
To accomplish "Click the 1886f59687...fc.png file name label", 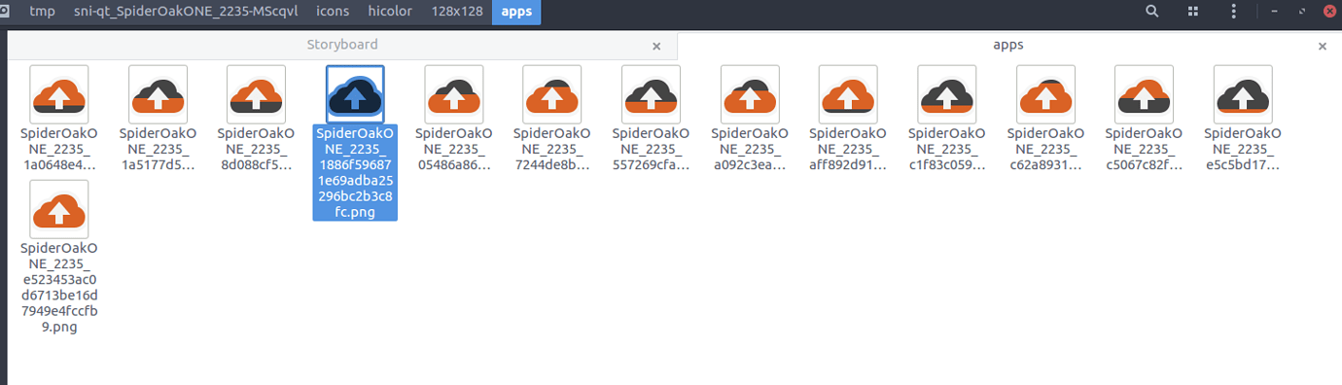I will tap(355, 172).
